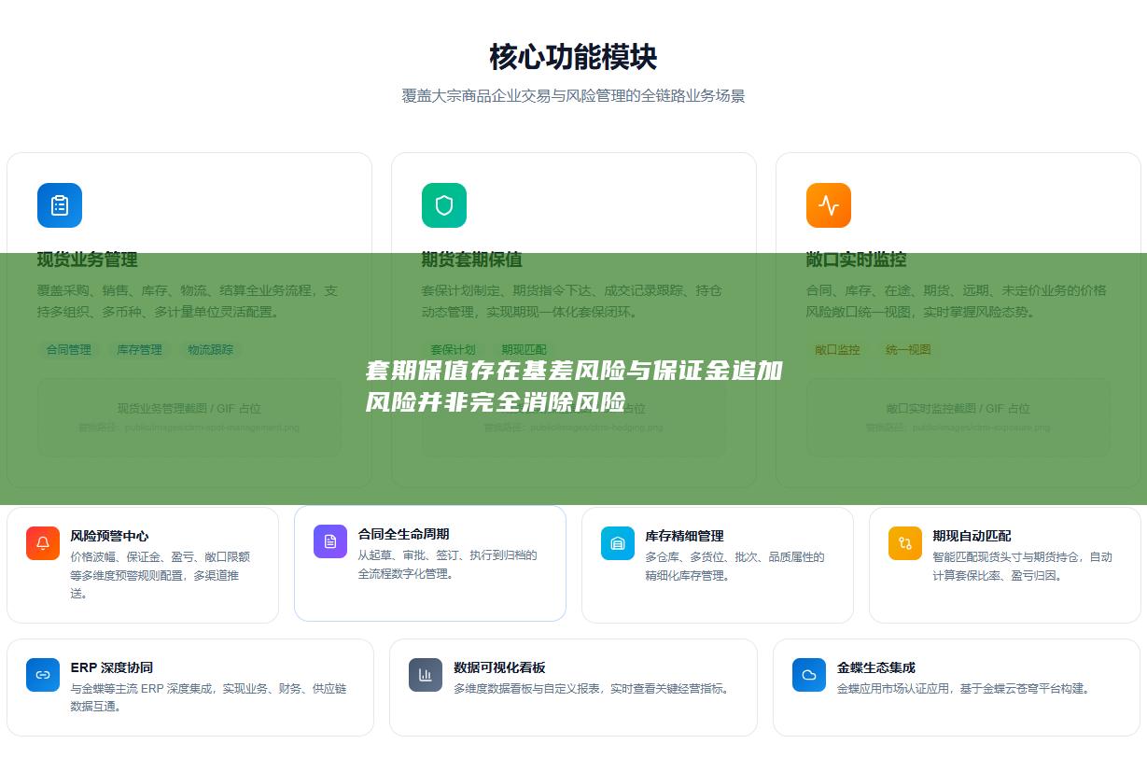
Task: Click the red bell icon for 风险预警中心
Action: tap(43, 543)
